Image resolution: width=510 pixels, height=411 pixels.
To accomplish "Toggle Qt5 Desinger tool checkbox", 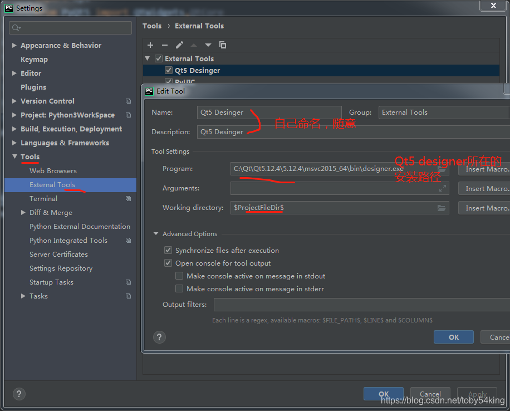I will pos(169,70).
